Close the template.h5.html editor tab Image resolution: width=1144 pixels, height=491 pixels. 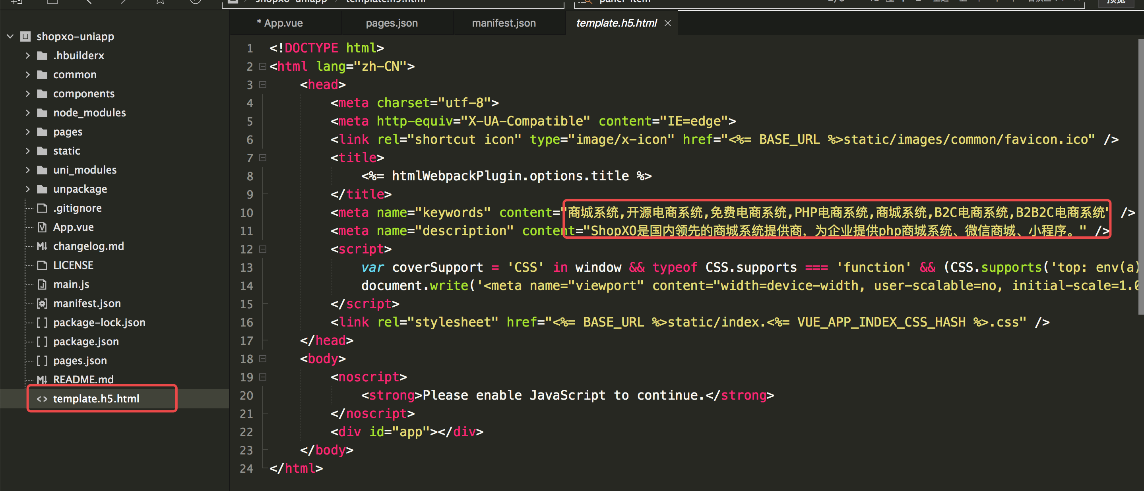click(667, 23)
